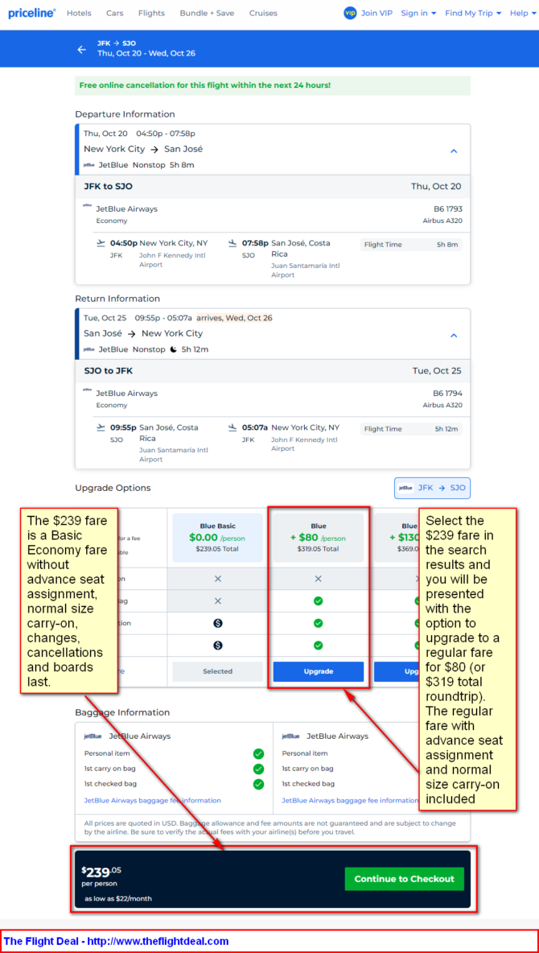Click the free online cancellation banner
This screenshot has width=539, height=953.
pos(272,85)
